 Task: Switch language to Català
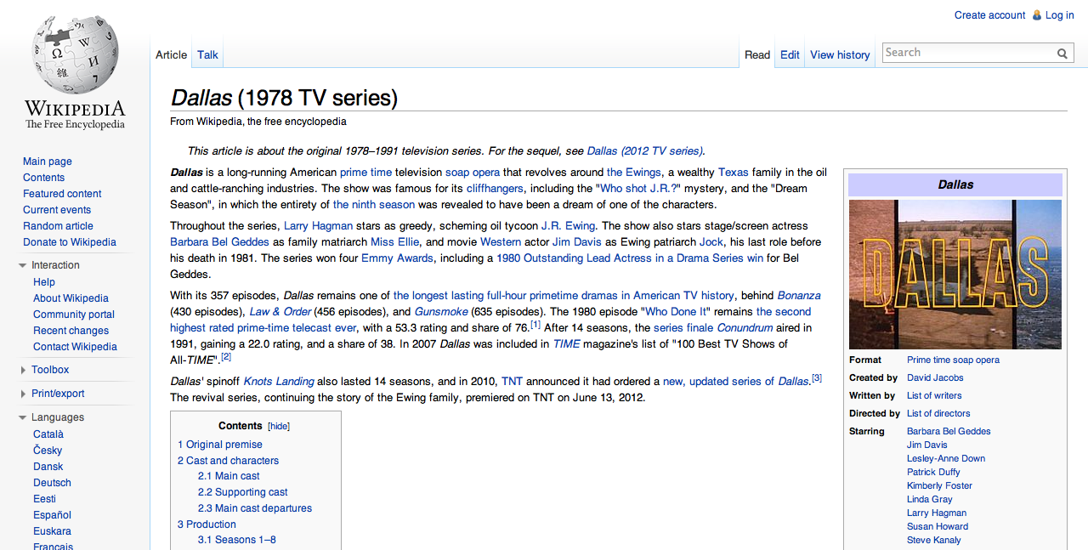(48, 434)
